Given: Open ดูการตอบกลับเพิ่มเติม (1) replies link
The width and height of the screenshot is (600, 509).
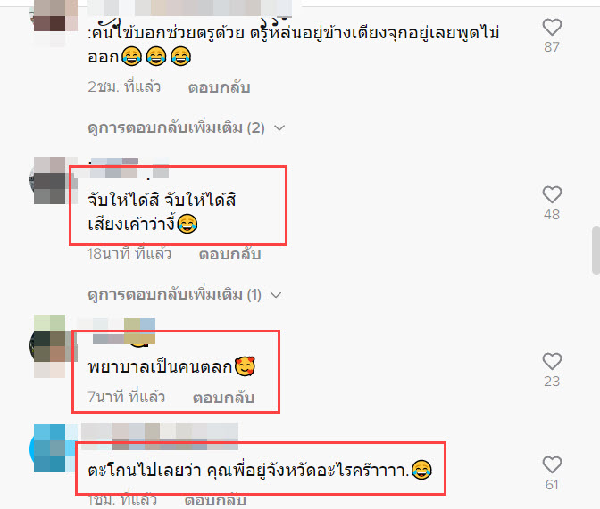Looking at the screenshot, I should tap(174, 295).
